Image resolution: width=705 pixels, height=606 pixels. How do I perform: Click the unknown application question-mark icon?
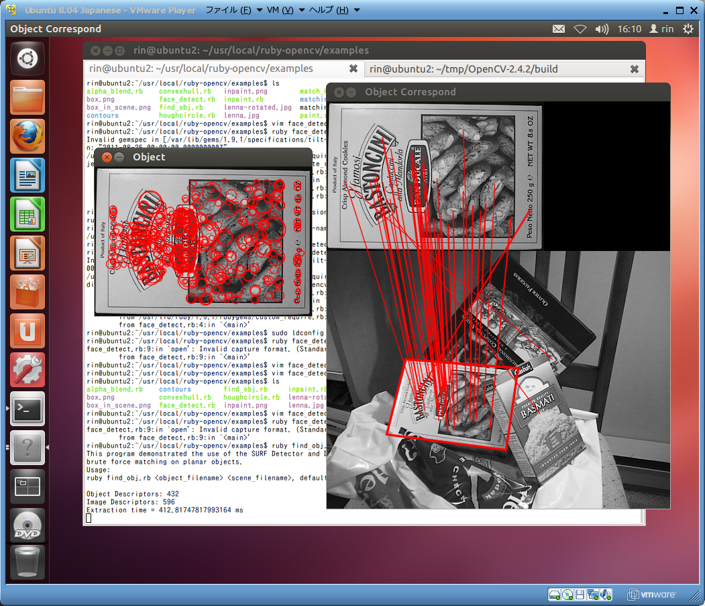(28, 448)
